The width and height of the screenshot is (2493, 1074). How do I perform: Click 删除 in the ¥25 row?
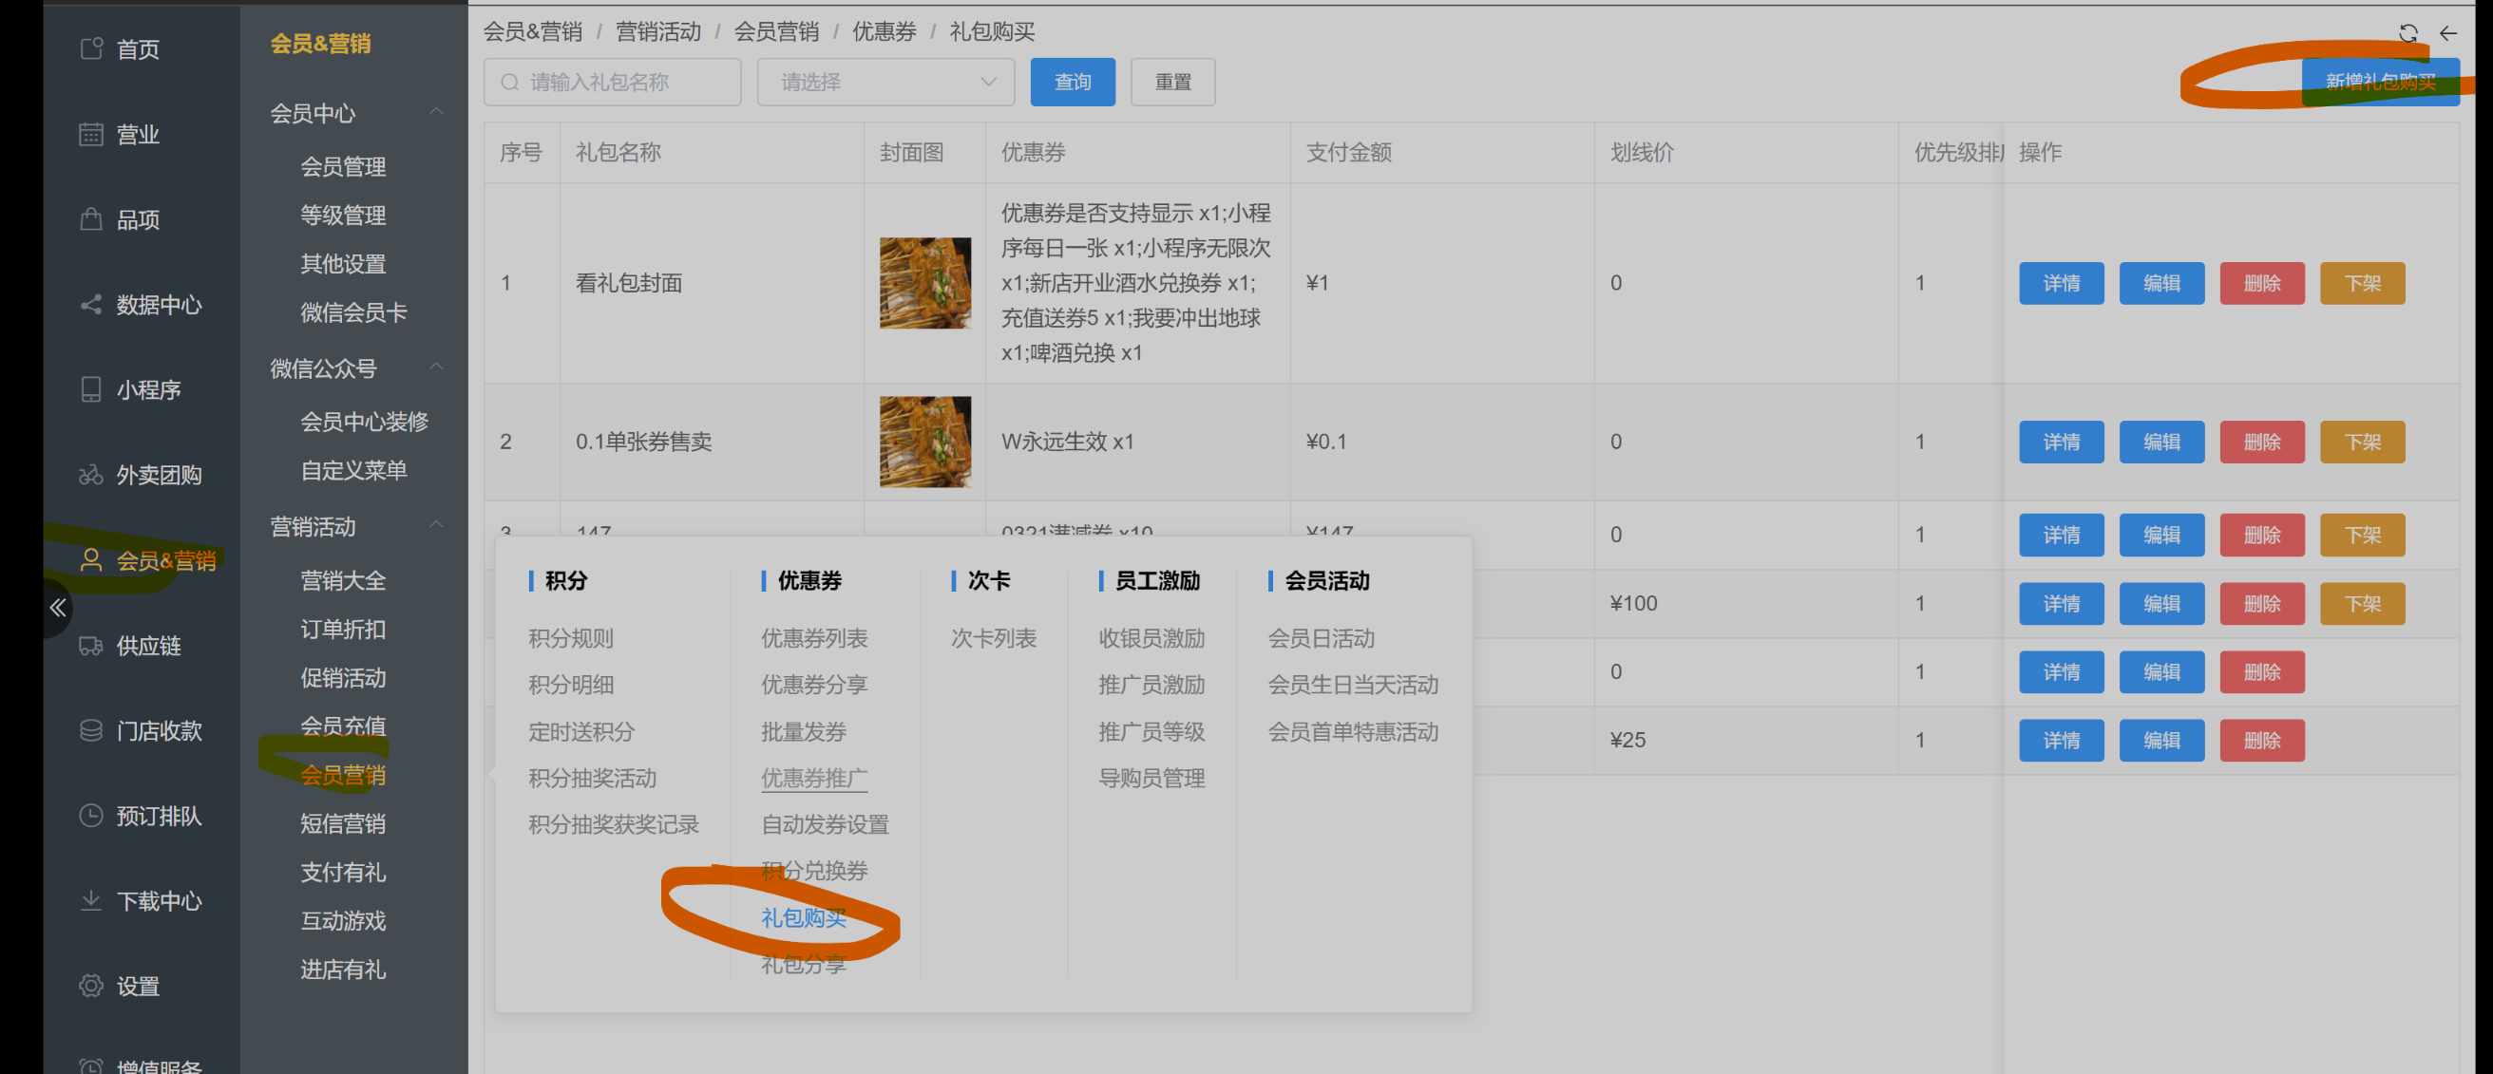click(x=2263, y=740)
